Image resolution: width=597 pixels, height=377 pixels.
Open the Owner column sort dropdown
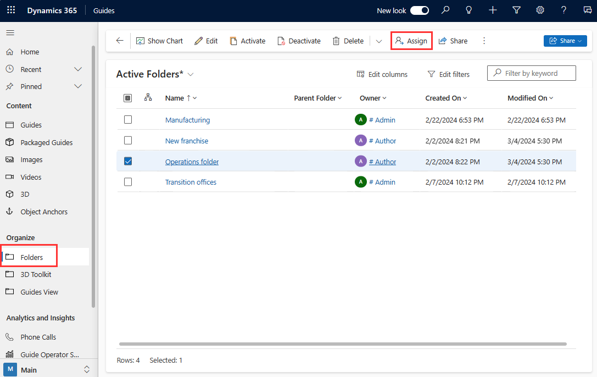tap(384, 98)
